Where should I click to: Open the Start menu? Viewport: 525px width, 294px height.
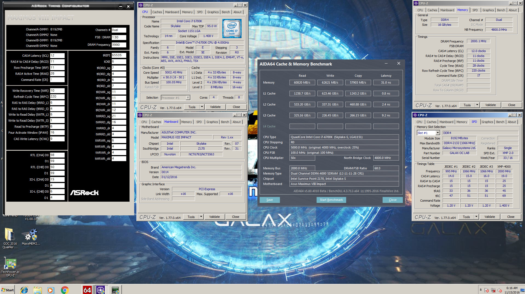tap(7, 290)
